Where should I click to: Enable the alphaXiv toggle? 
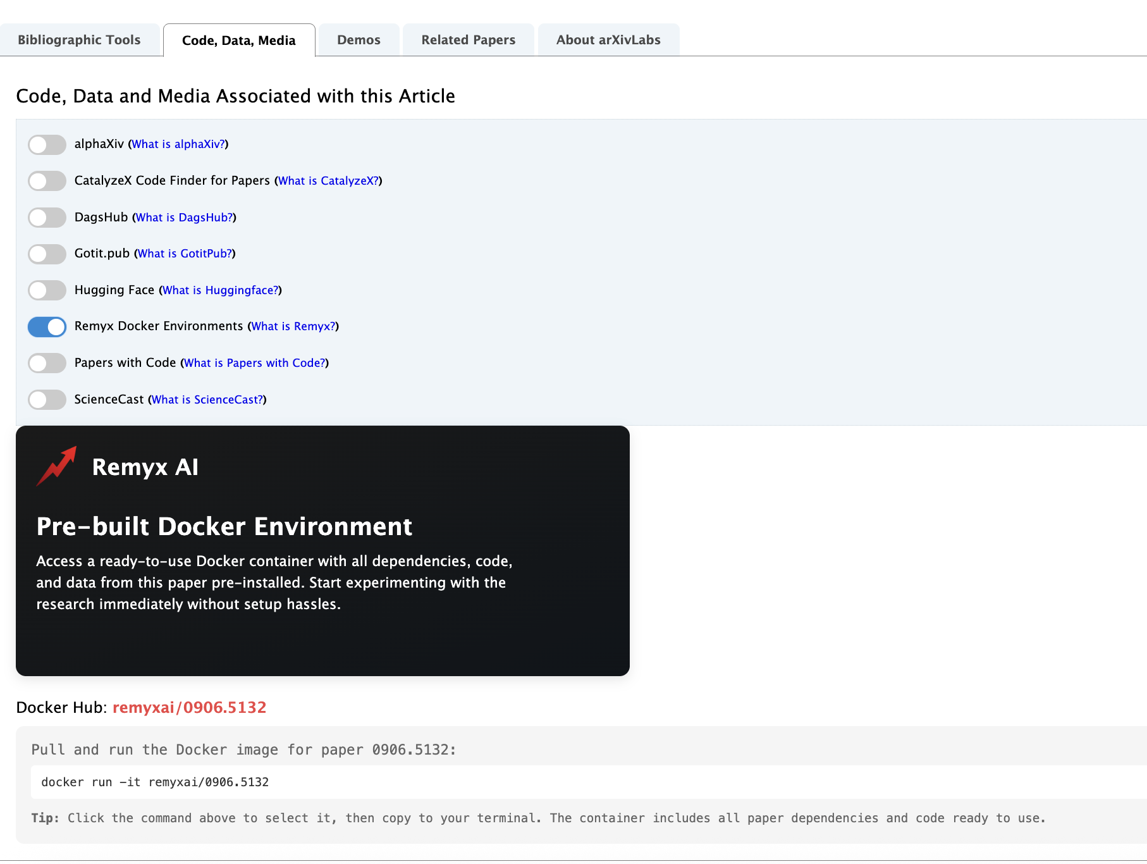click(x=47, y=145)
